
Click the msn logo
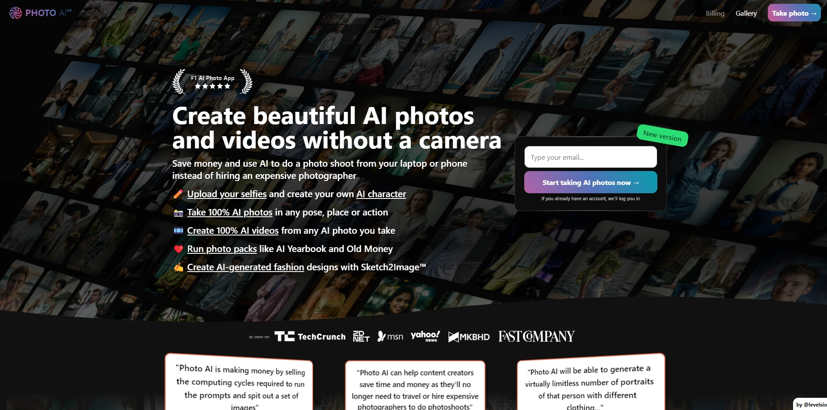pos(390,336)
